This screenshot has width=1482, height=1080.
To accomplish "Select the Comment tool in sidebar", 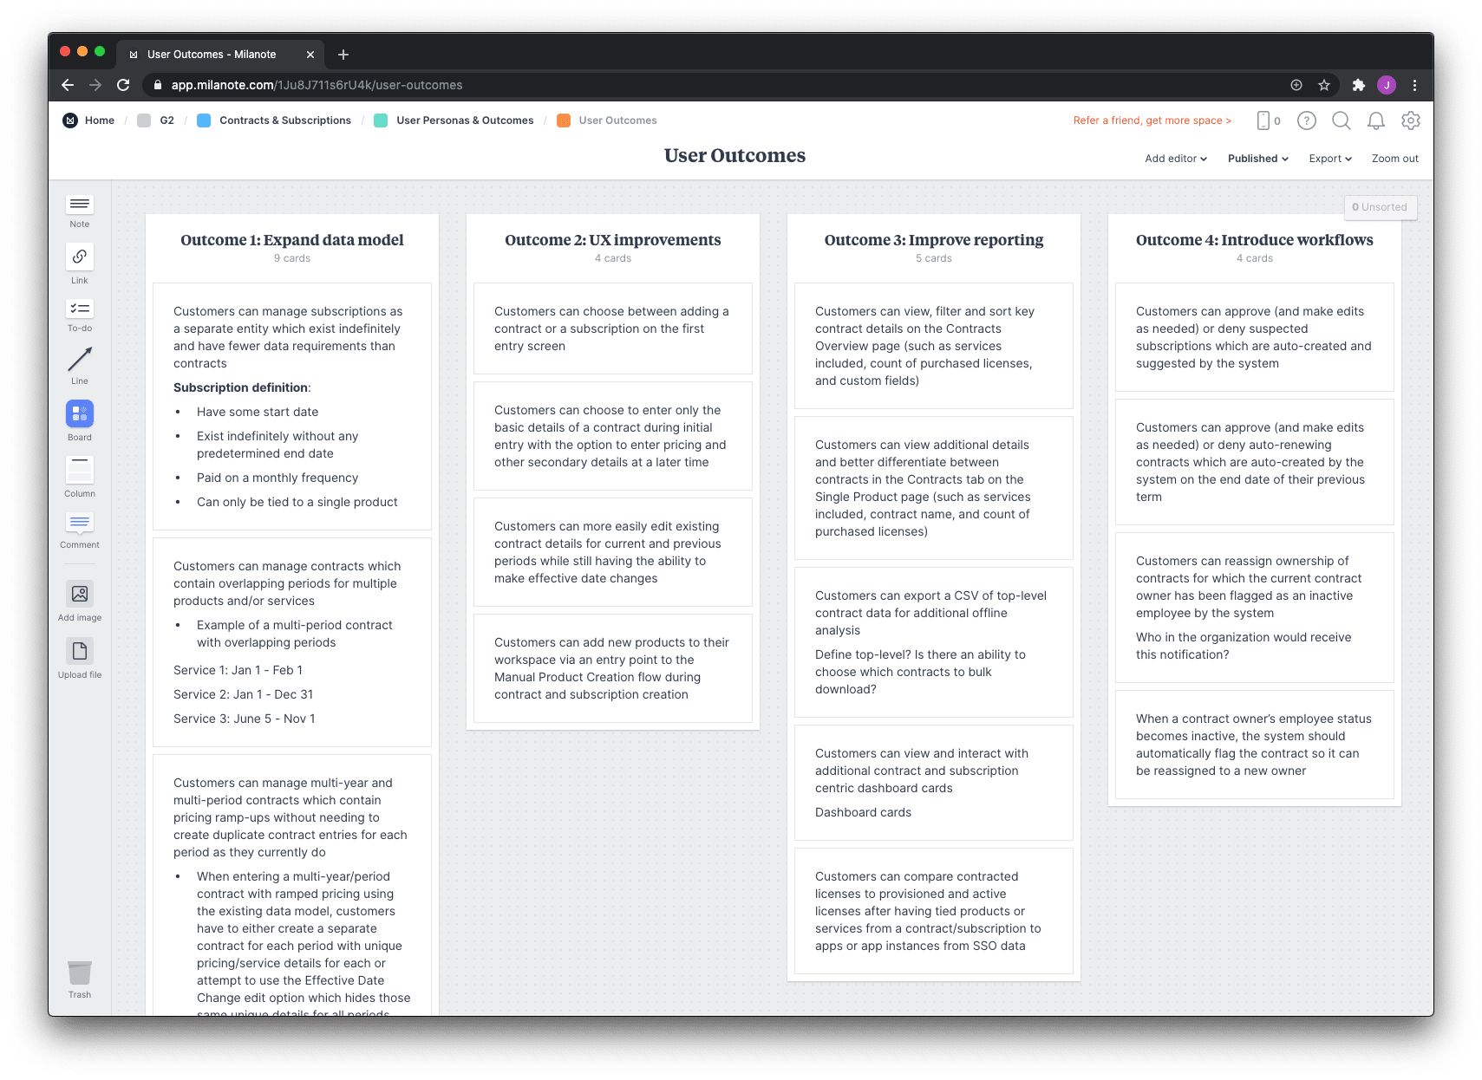I will pos(80,530).
